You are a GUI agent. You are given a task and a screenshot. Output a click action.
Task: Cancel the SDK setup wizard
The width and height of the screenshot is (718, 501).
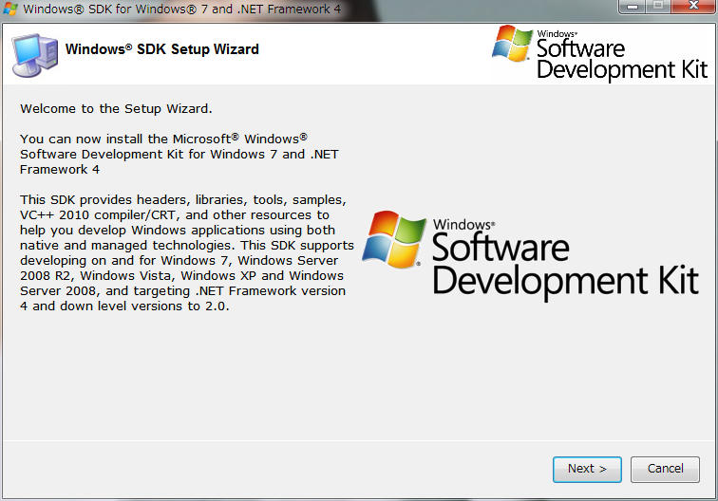tap(665, 469)
